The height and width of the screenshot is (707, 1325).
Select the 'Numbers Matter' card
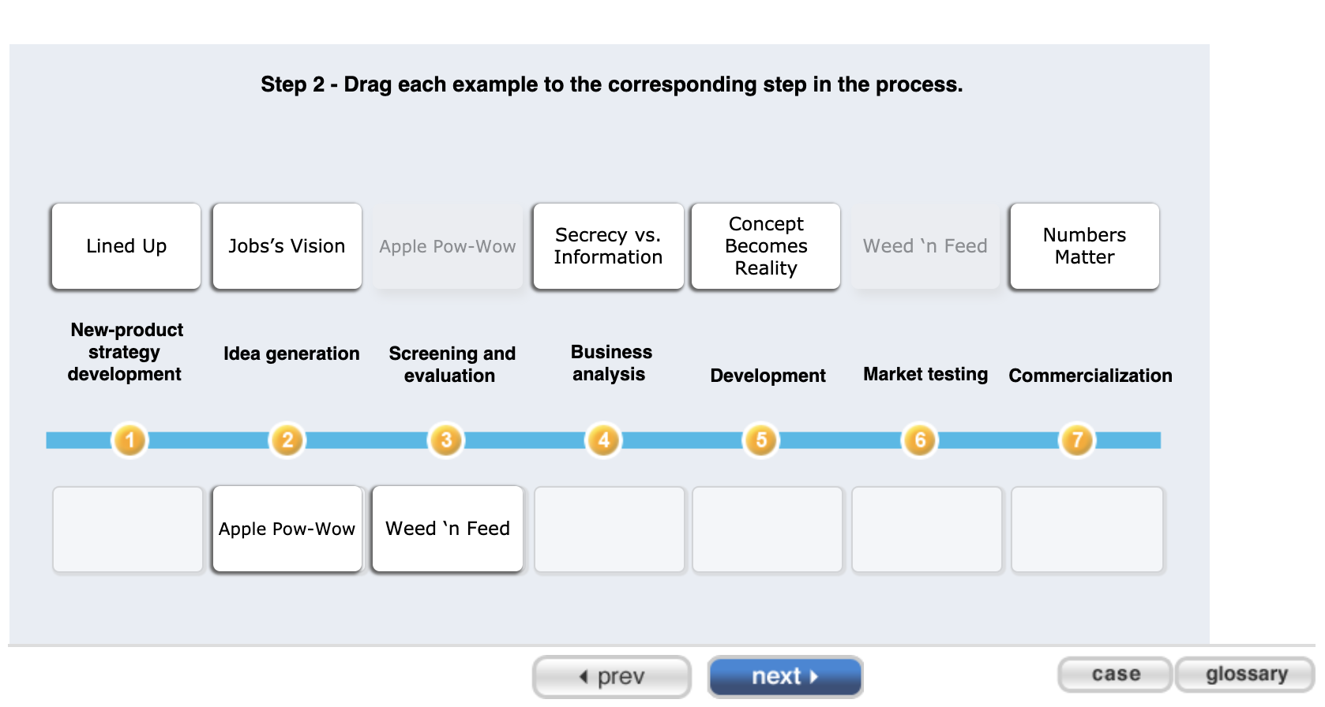[1083, 245]
